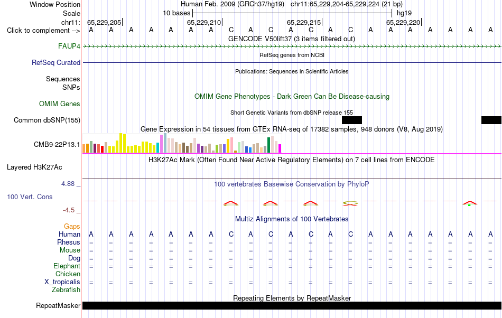The height and width of the screenshot is (318, 502).
Task: Click the 100 Vert. Cons label
Action: point(30,197)
